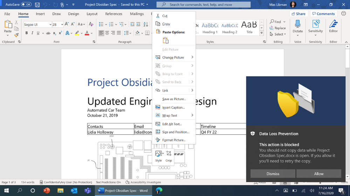This screenshot has width=350, height=196.
Task: Click the Accessibility: Investigate status item
Action: pos(143,182)
